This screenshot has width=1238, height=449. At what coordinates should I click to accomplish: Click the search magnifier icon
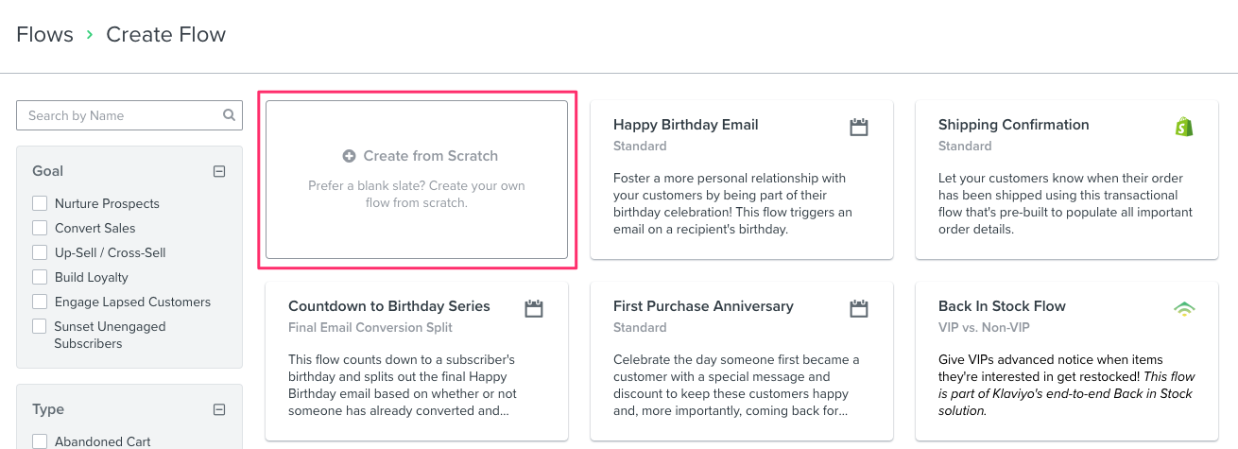coord(229,115)
